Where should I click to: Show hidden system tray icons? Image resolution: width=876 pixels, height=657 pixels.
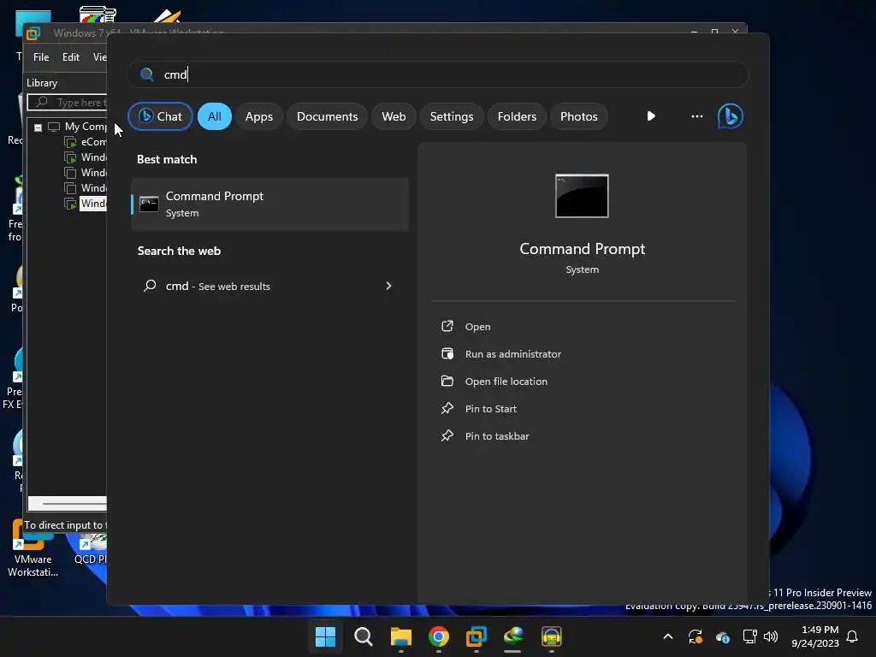point(667,636)
